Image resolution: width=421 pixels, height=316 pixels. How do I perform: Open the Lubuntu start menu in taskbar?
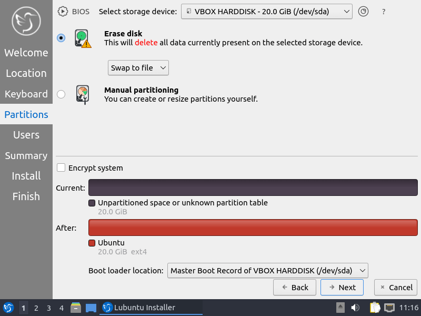click(x=7, y=308)
